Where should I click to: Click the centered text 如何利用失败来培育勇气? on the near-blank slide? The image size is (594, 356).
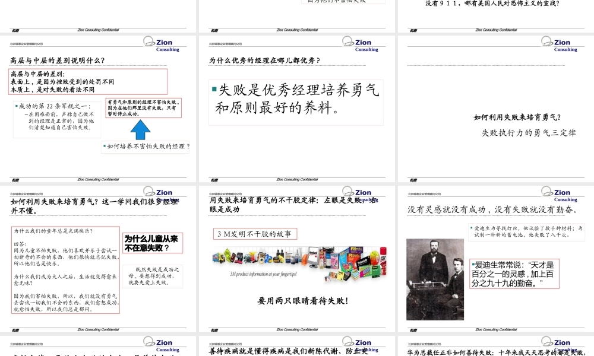pos(517,117)
